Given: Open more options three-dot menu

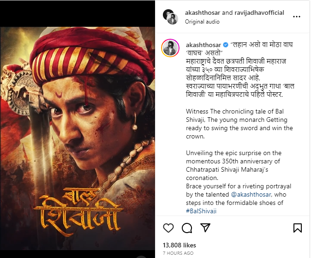Looking at the screenshot, I should click(x=297, y=17).
